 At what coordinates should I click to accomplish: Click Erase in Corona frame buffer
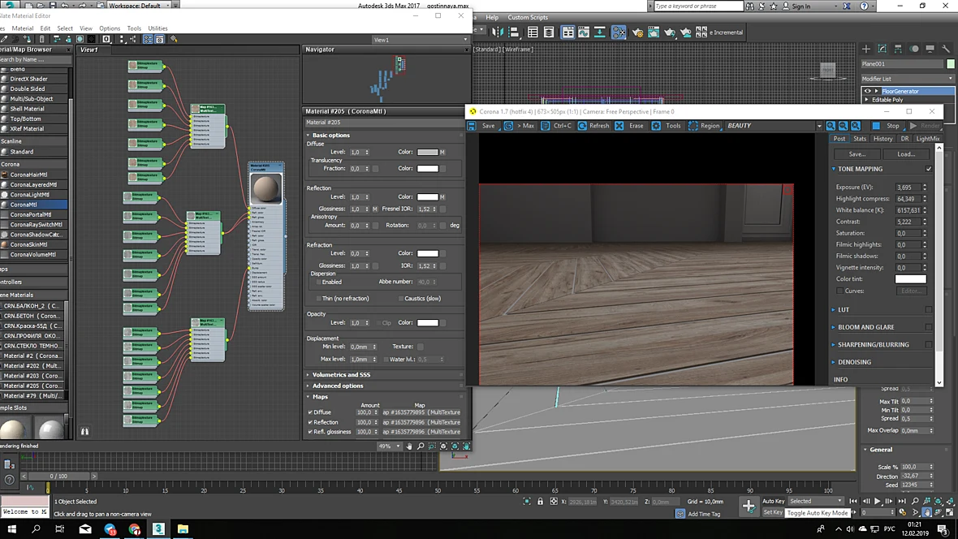point(630,126)
